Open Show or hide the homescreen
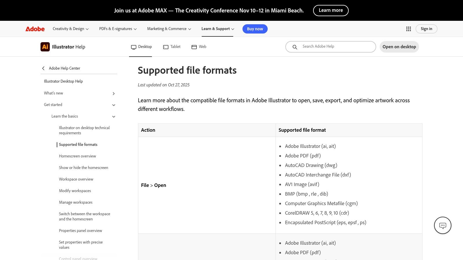The height and width of the screenshot is (260, 463). [x=84, y=168]
